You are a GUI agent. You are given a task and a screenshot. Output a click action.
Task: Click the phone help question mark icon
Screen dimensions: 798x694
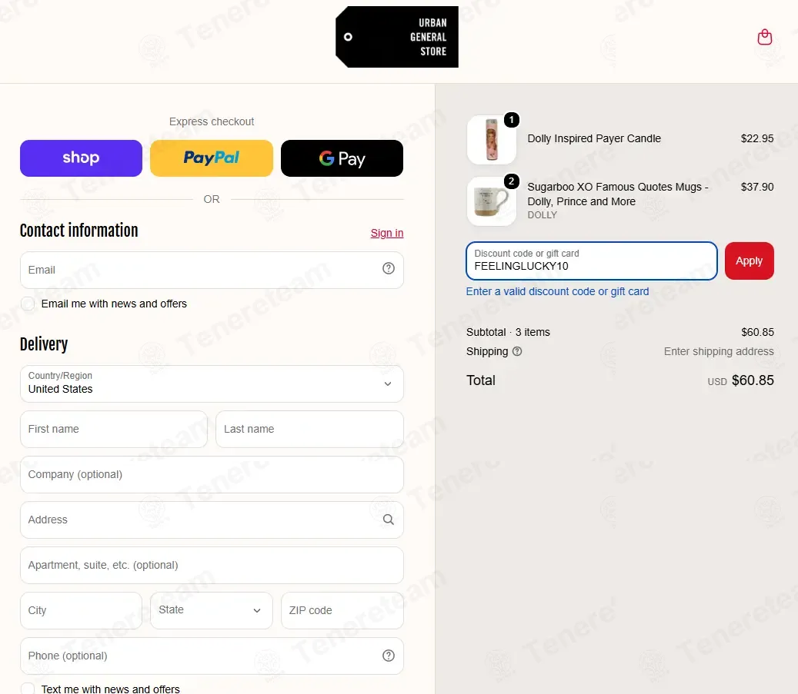389,656
